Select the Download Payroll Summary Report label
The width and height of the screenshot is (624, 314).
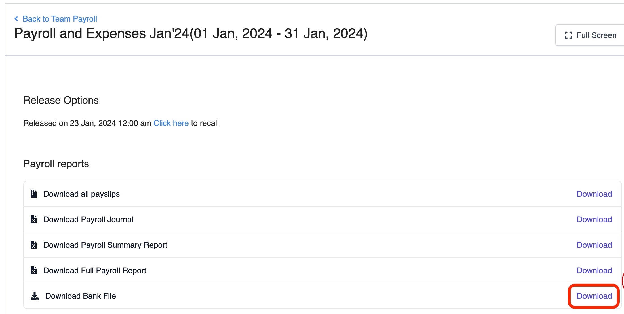[105, 245]
